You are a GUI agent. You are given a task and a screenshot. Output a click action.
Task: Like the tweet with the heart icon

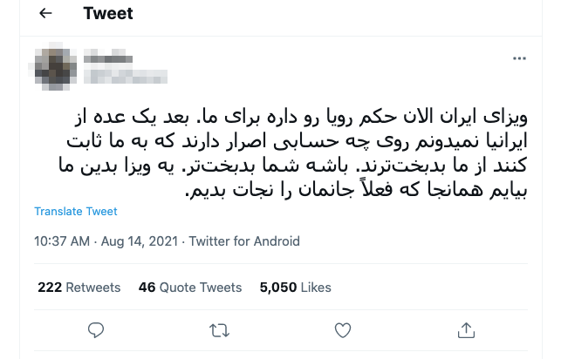point(343,329)
